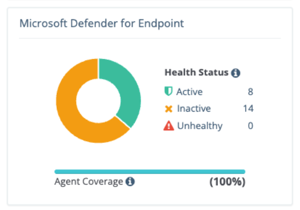This screenshot has width=300, height=210.
Task: Click the orange Inactive cross icon
Action: point(169,109)
